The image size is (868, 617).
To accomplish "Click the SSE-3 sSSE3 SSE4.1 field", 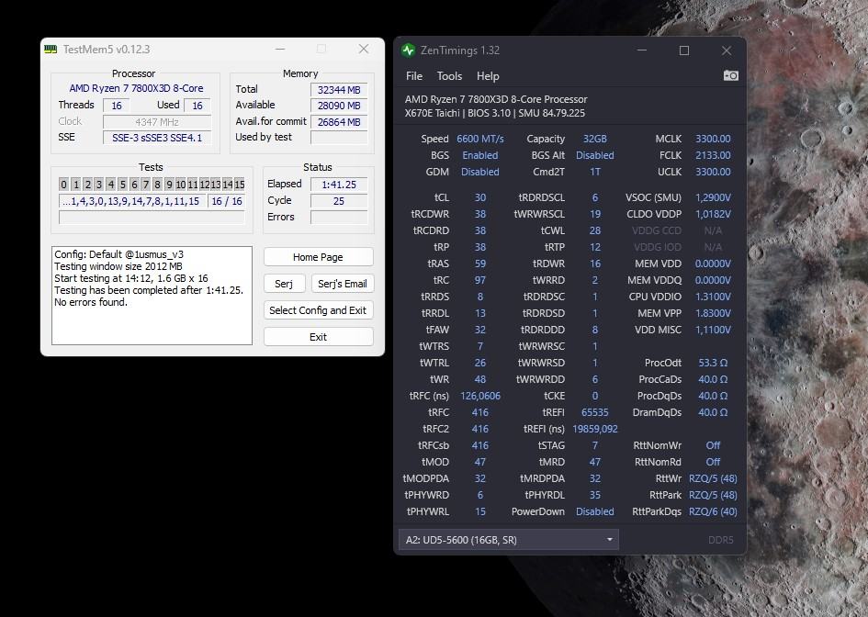I will tap(157, 138).
